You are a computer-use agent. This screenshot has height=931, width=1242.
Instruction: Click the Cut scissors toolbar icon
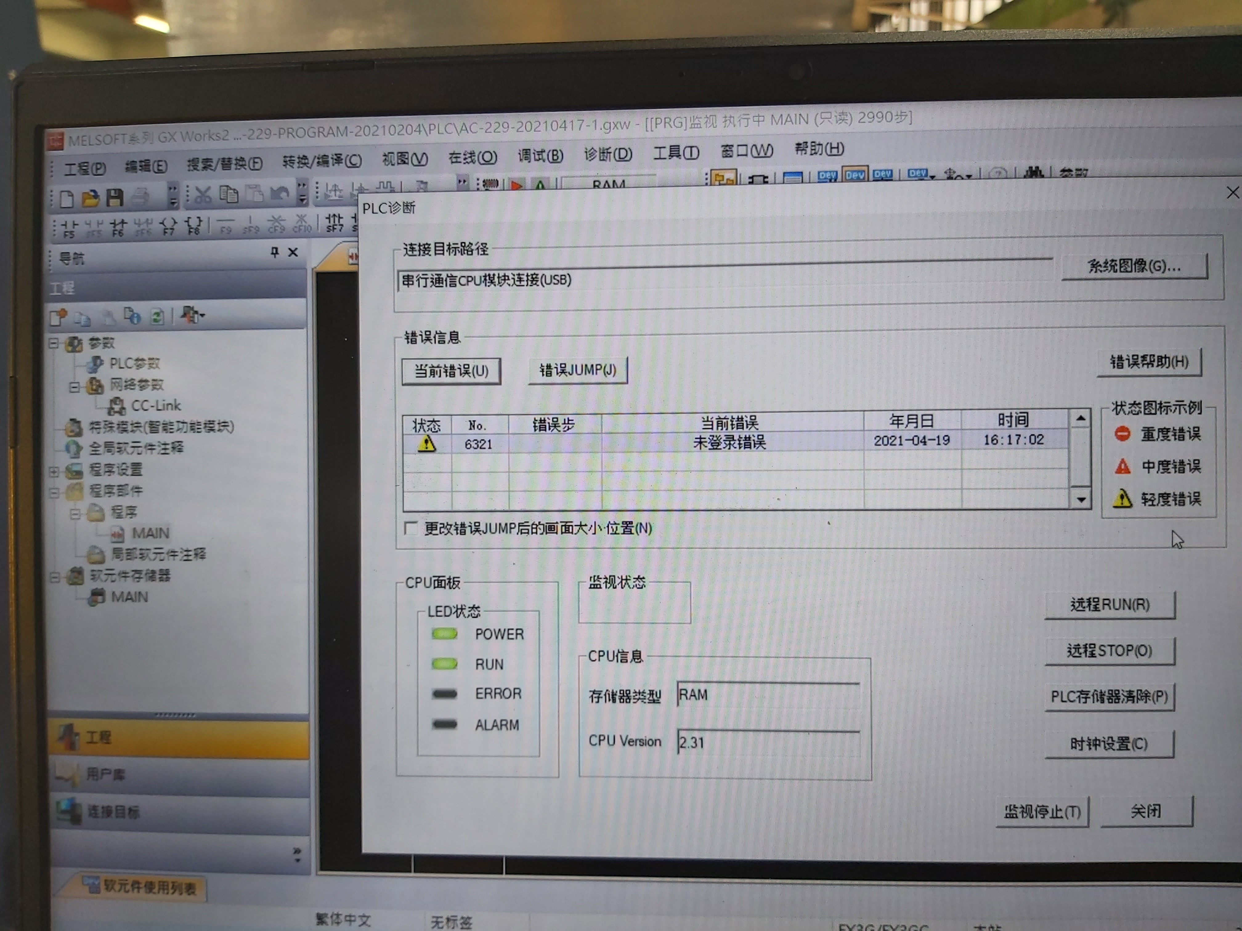point(203,195)
